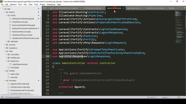Click the ResetUserPassword.php file icon
This screenshot has width=186, height=104.
10,32
